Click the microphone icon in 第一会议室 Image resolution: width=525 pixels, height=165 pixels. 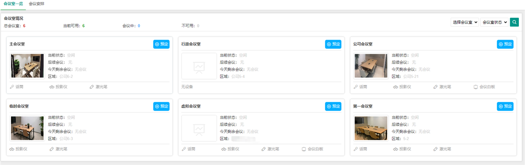pyautogui.click(x=355, y=149)
